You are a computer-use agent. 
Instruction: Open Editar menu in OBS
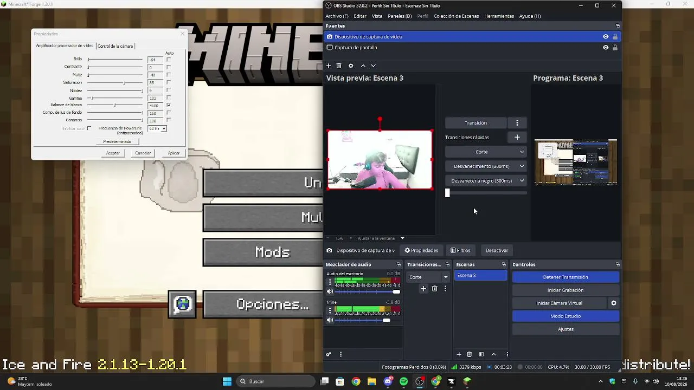[x=360, y=16]
